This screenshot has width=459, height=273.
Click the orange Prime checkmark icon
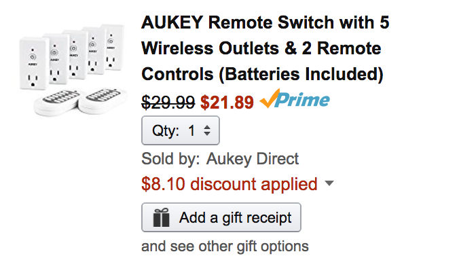coord(270,101)
